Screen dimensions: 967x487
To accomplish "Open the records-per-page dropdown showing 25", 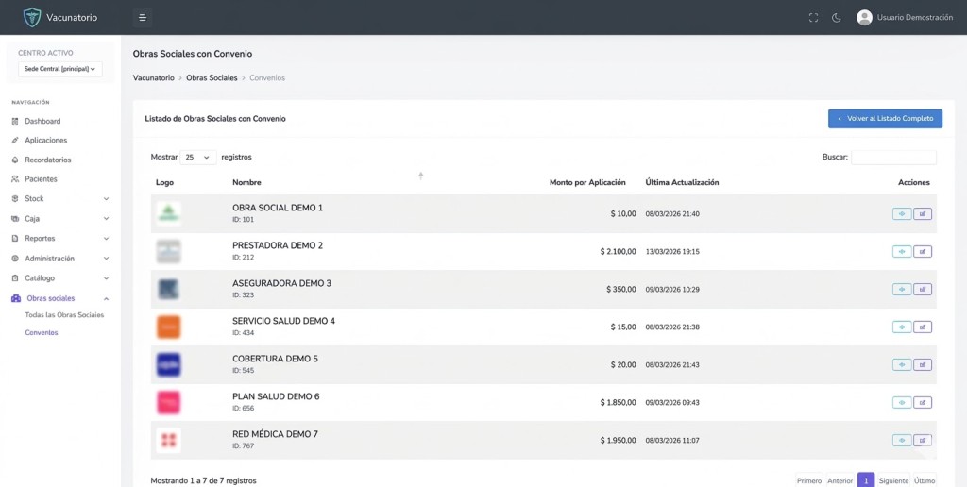I will pos(197,158).
